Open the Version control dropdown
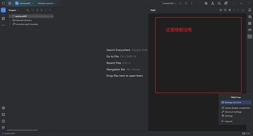This screenshot has height=136, width=253. [47, 3]
